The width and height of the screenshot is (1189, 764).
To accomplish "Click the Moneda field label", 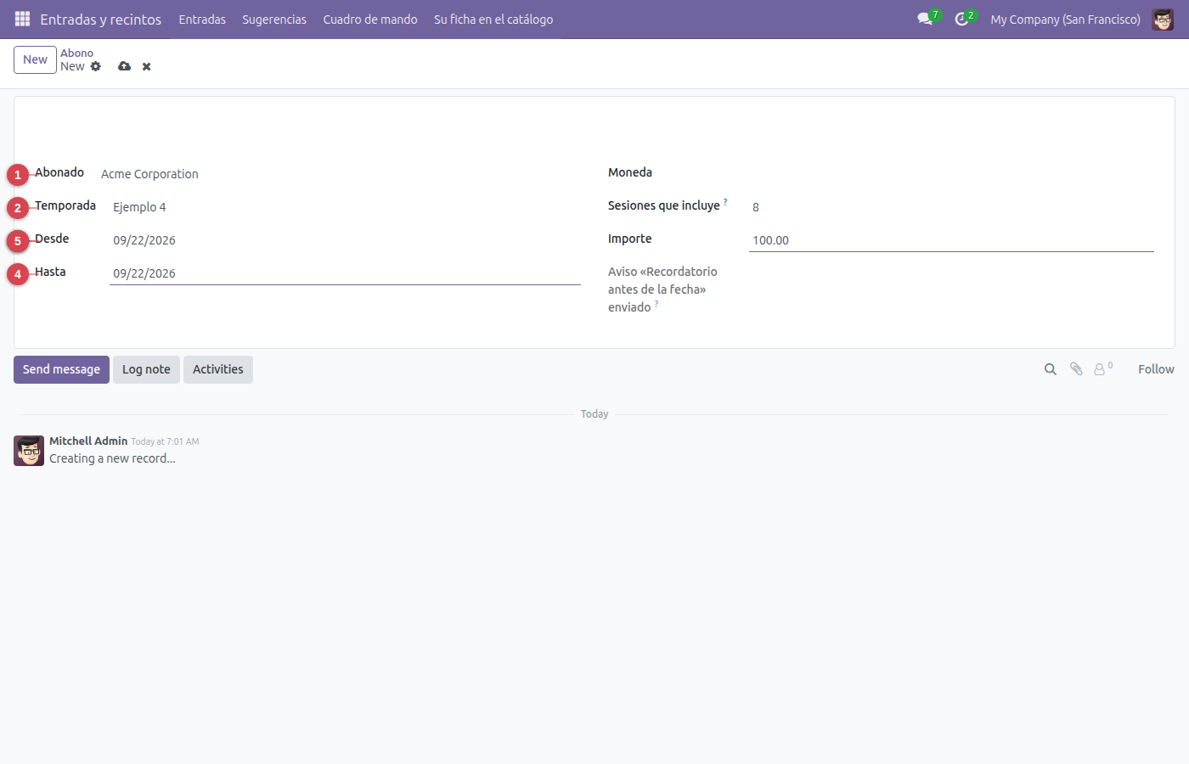I will pyautogui.click(x=630, y=172).
